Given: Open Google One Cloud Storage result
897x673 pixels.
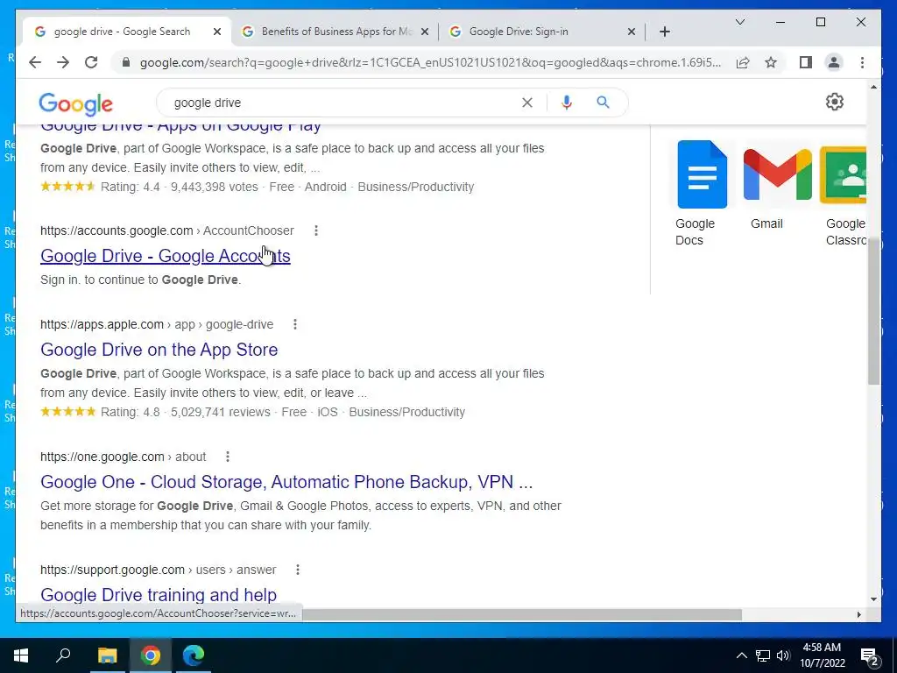Looking at the screenshot, I should click(286, 482).
